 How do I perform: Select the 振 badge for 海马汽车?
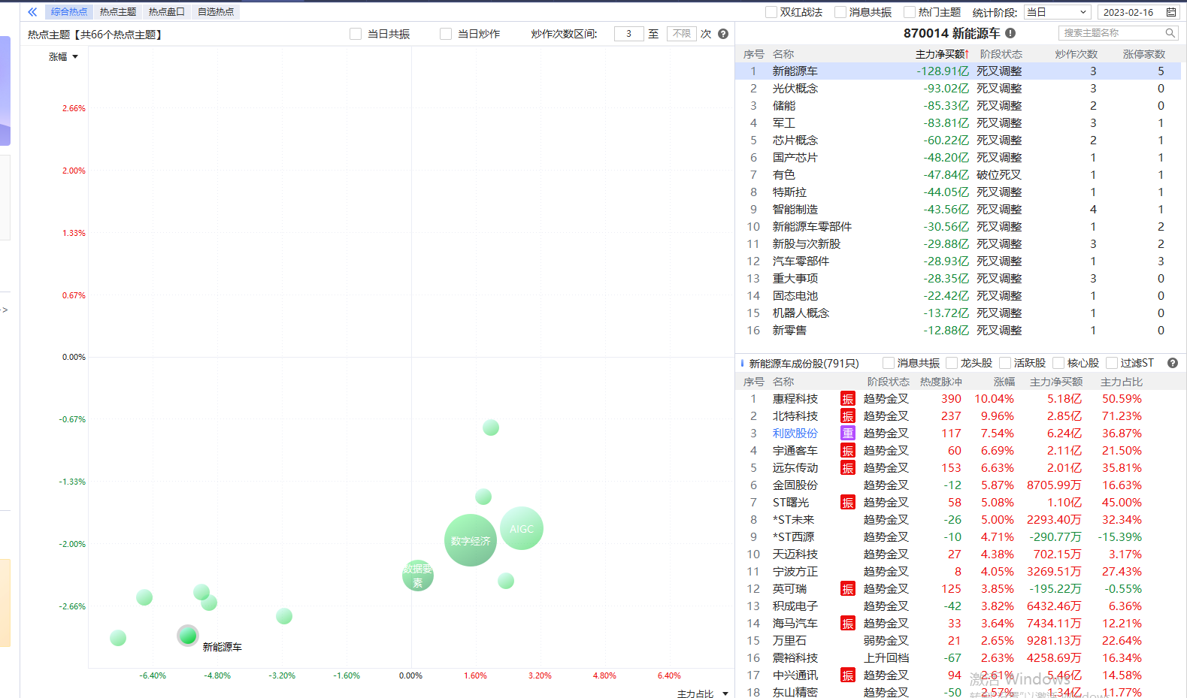click(848, 624)
